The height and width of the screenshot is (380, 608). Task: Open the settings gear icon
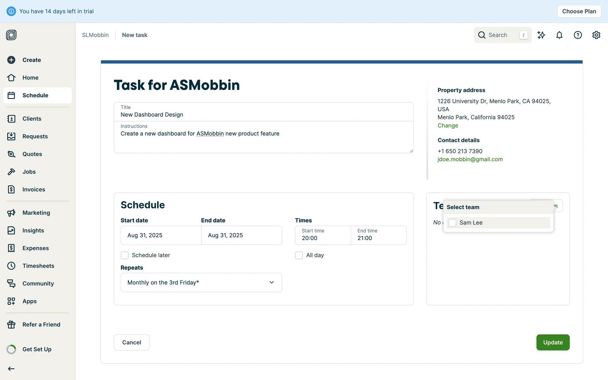coord(596,35)
